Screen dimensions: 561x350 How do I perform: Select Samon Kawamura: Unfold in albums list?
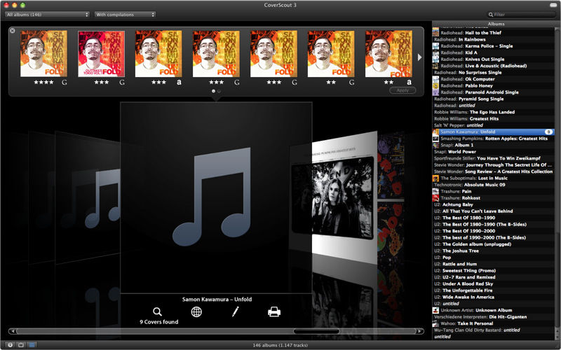coord(494,132)
